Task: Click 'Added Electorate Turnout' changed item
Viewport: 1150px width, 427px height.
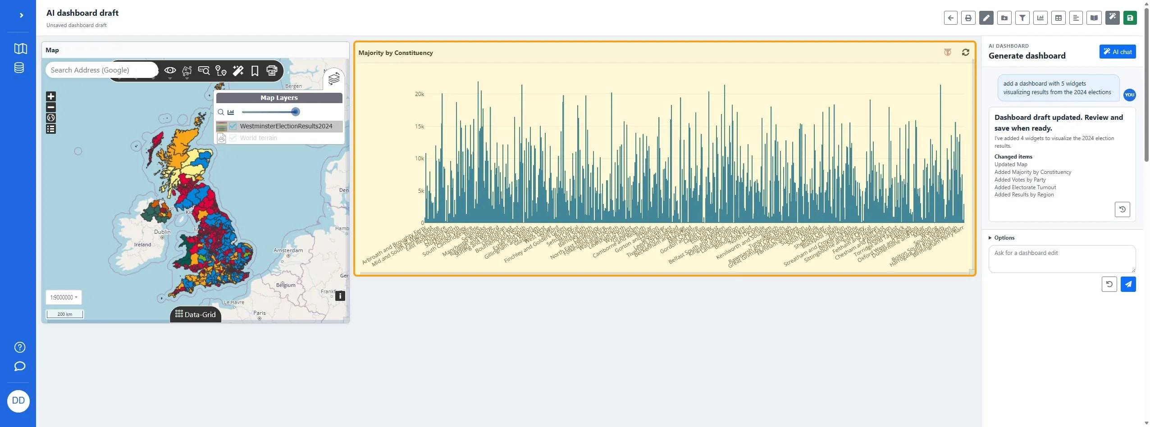Action: tap(1025, 187)
